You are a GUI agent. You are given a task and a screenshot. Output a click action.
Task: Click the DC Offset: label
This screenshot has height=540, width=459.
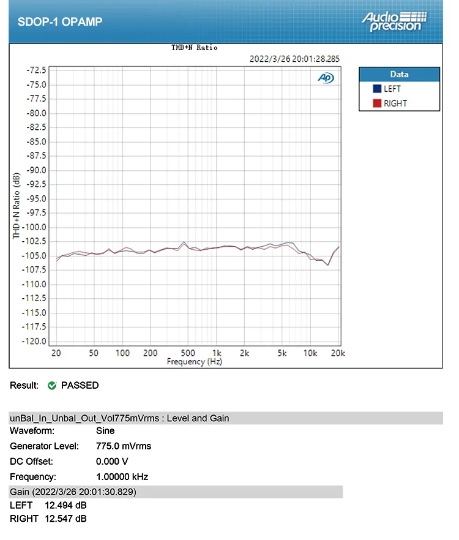pyautogui.click(x=31, y=462)
